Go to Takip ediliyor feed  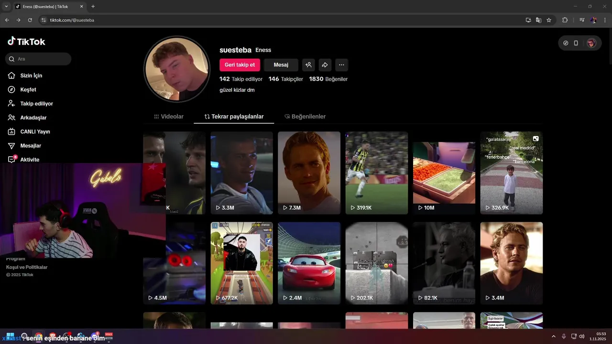point(36,103)
